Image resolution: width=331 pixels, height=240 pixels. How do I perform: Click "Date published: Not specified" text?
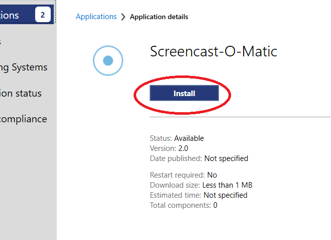[x=199, y=158]
